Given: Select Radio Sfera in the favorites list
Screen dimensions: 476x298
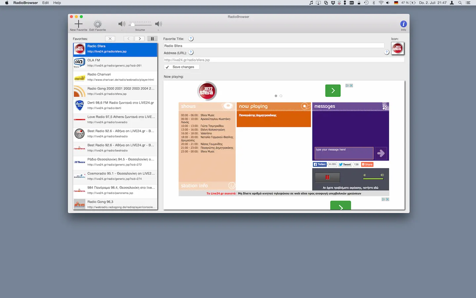Looking at the screenshot, I should [x=115, y=50].
